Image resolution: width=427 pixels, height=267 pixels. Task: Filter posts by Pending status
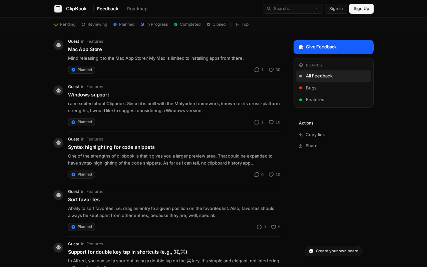tap(65, 24)
